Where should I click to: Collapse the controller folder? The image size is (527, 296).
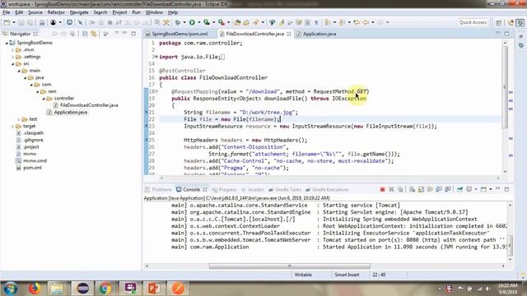(44, 99)
